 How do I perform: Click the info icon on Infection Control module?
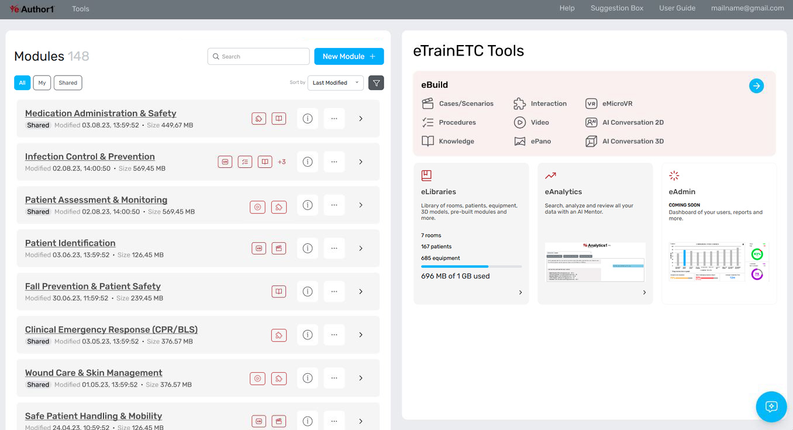(x=308, y=161)
